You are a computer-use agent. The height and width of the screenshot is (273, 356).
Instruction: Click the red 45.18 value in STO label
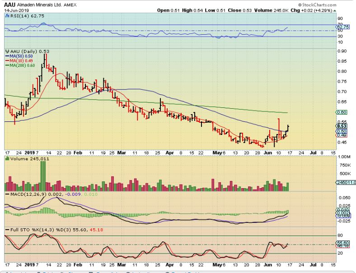coord(97,230)
